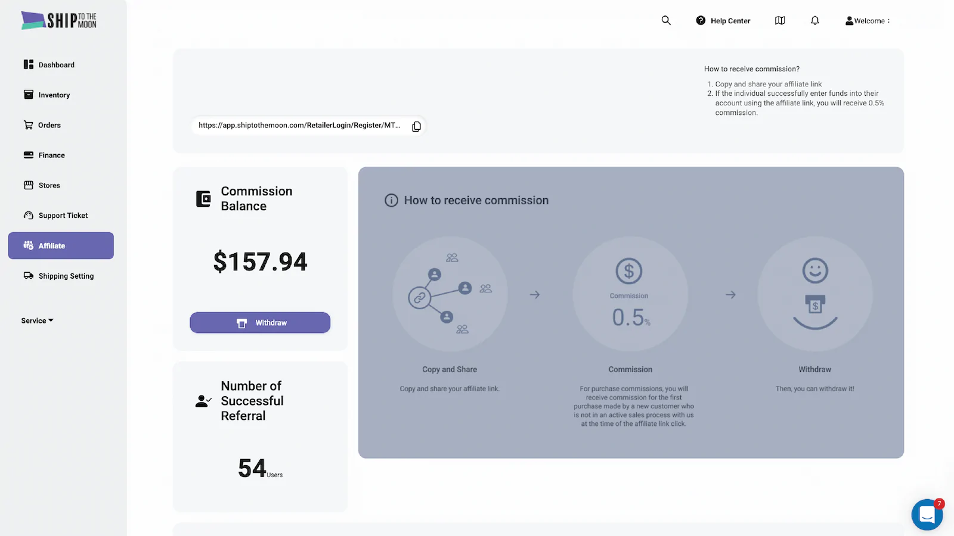This screenshot has width=954, height=536.
Task: Navigate to Orders
Action: 49,125
